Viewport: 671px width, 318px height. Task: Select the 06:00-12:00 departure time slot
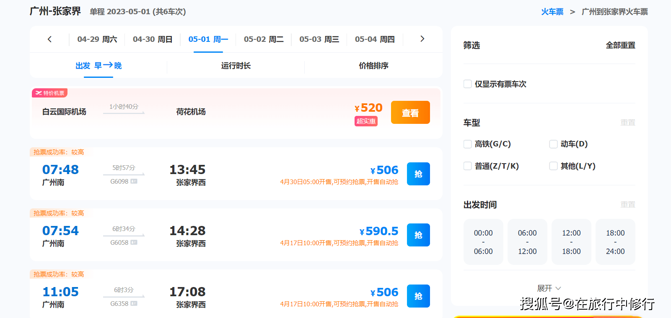527,242
